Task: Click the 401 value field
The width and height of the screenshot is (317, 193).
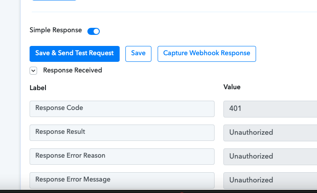Action: coord(270,109)
